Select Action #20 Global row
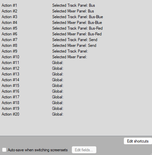The height and width of the screenshot is (155, 152). (76, 114)
